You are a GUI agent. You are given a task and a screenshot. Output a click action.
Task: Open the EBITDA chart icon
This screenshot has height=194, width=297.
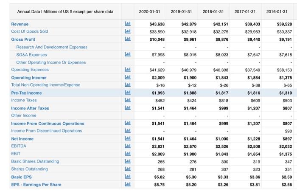[x=128, y=146]
